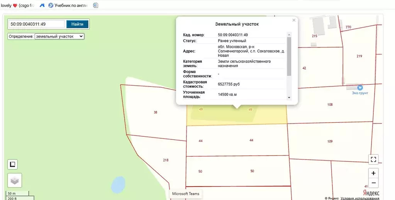Enter fullscreen map mode
This screenshot has height=200, width=395.
pyautogui.click(x=373, y=159)
